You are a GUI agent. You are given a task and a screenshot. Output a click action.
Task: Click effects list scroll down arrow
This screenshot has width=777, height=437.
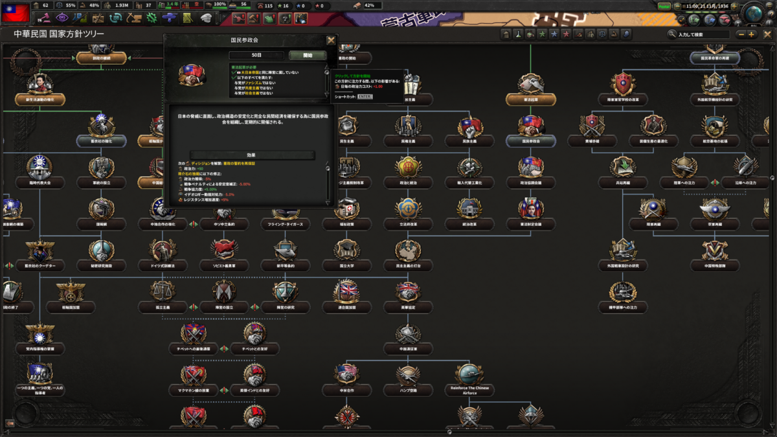click(x=327, y=203)
